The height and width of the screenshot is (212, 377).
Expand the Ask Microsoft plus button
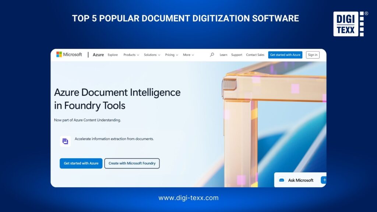click(324, 180)
